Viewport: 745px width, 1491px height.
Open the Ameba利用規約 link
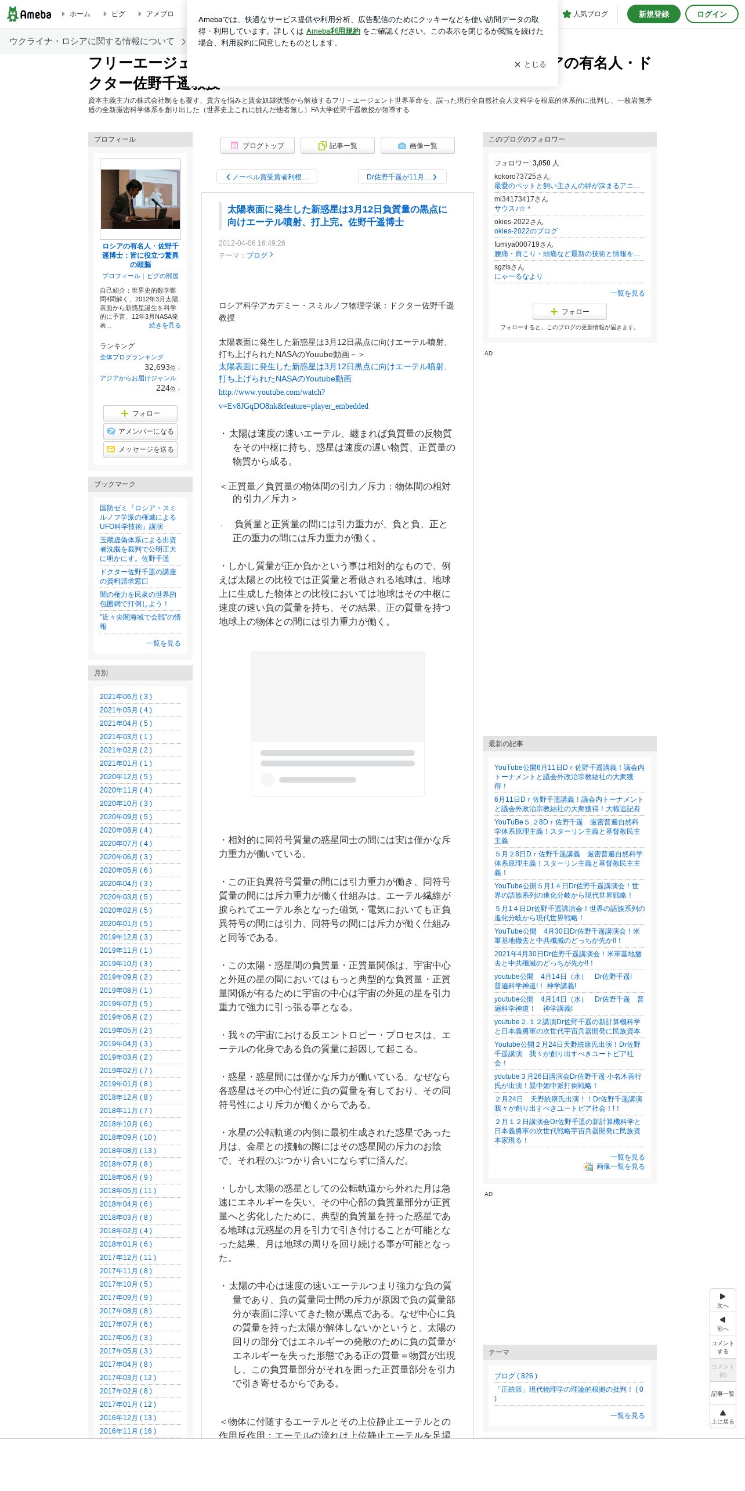click(x=333, y=31)
